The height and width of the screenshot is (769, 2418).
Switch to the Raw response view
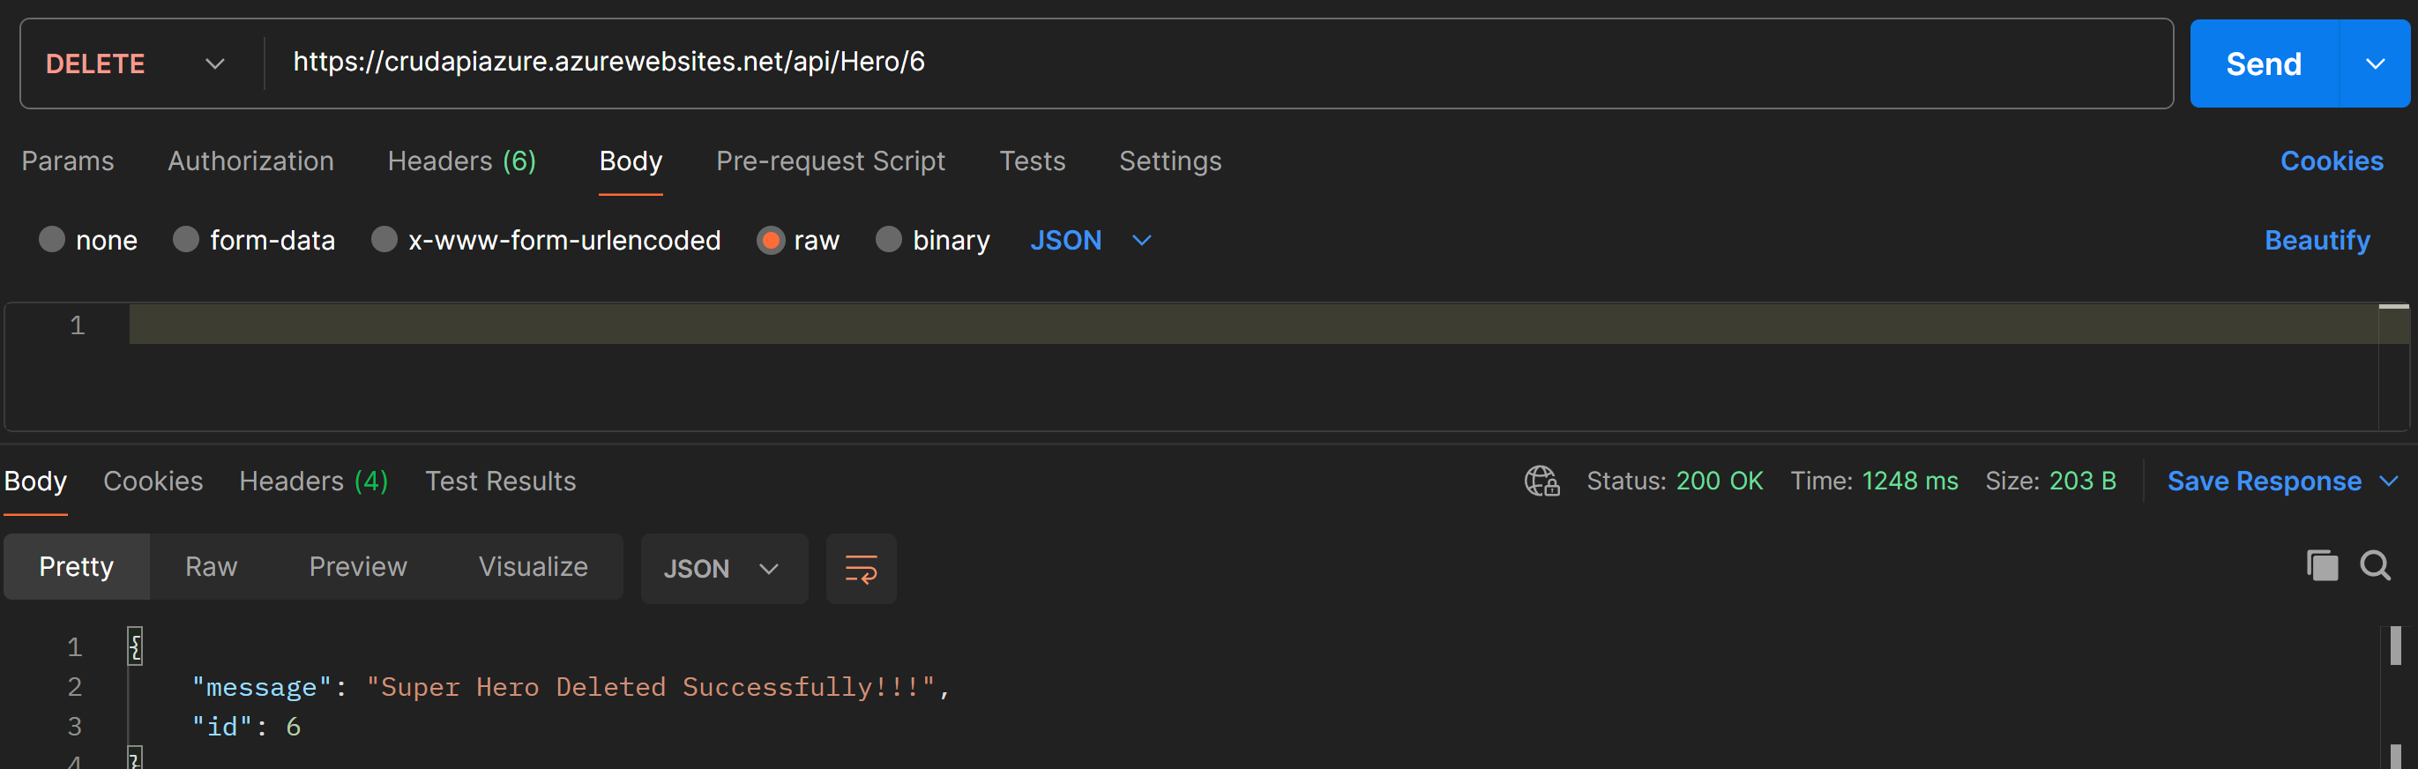pyautogui.click(x=211, y=566)
